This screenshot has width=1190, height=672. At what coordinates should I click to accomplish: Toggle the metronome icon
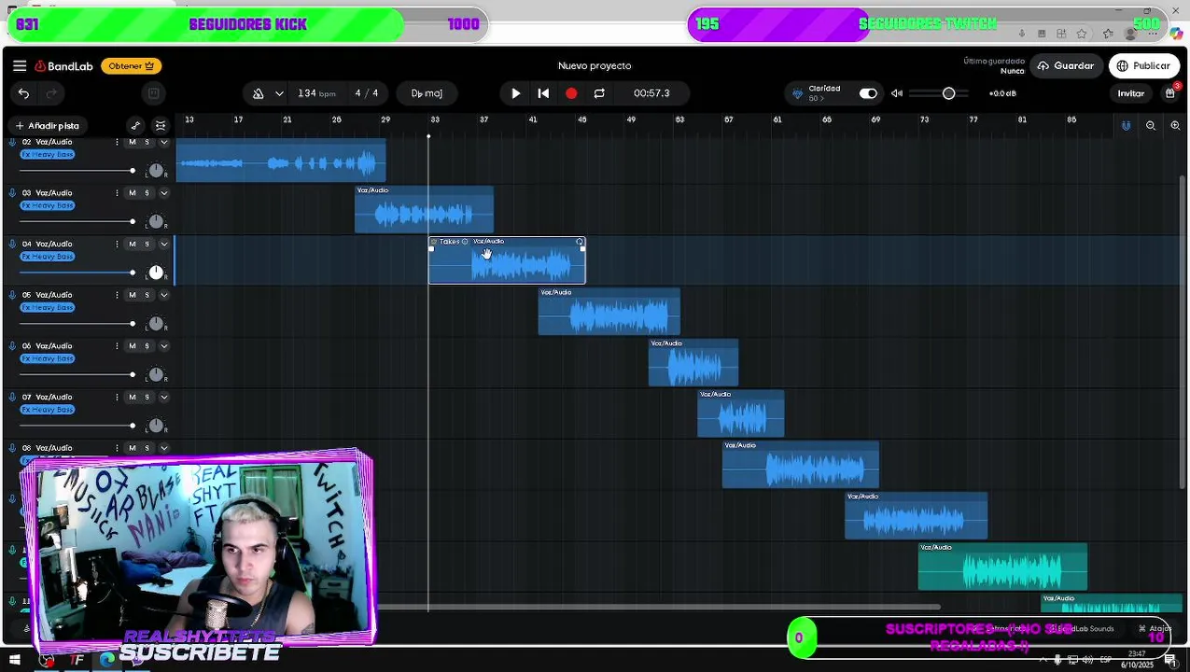coord(258,93)
